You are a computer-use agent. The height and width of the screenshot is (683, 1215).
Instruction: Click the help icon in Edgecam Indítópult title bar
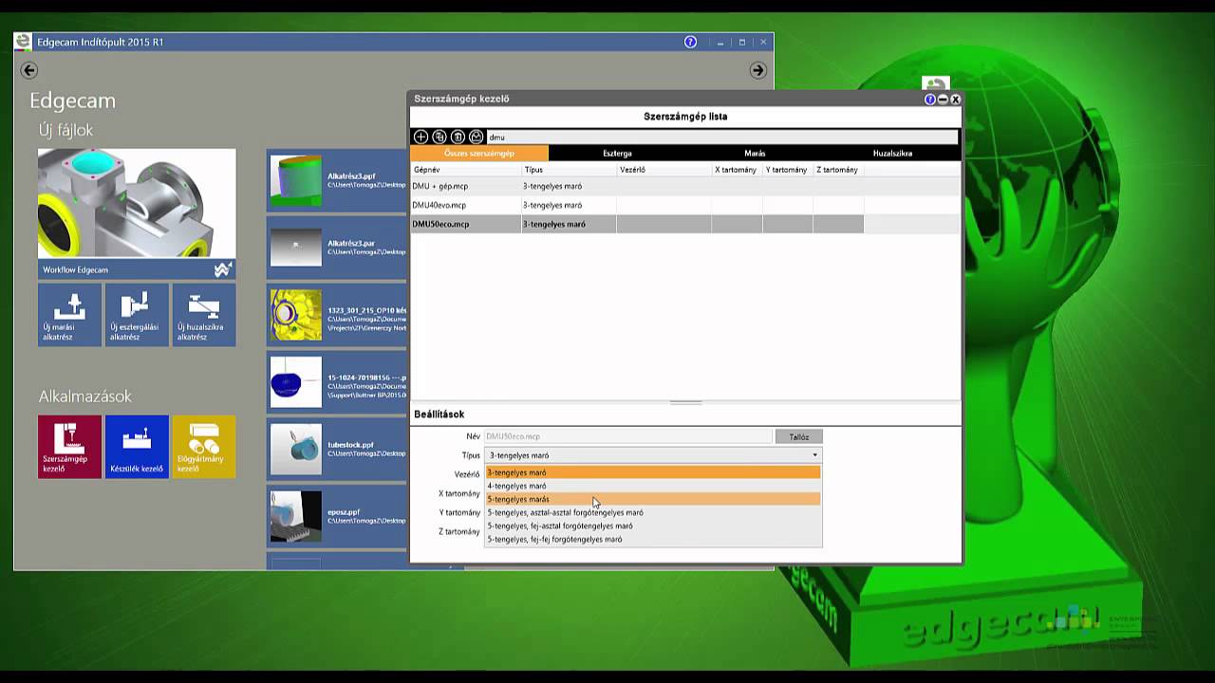coord(690,42)
